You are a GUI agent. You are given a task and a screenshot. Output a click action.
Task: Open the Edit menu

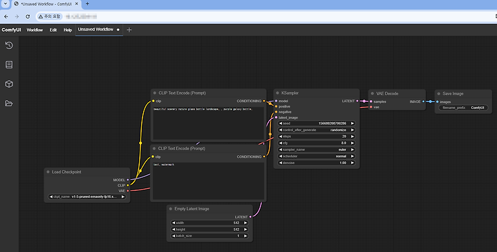(x=53, y=30)
